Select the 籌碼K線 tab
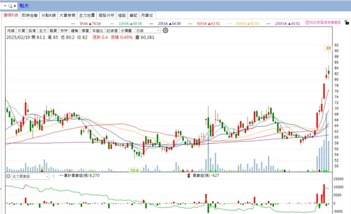The width and height of the screenshot is (351, 214). pos(11,15)
